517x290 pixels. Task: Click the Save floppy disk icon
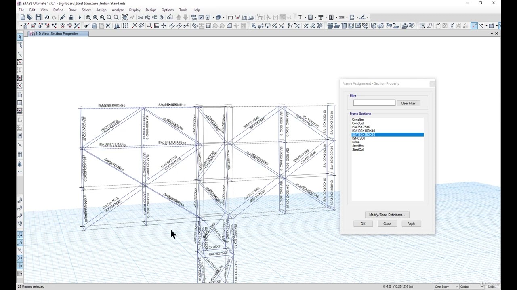pos(38,17)
